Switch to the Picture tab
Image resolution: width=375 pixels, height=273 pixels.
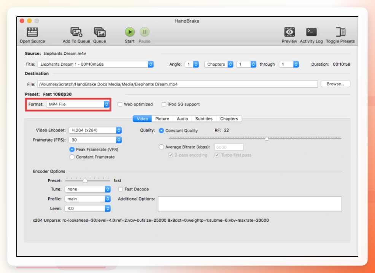pos(162,119)
